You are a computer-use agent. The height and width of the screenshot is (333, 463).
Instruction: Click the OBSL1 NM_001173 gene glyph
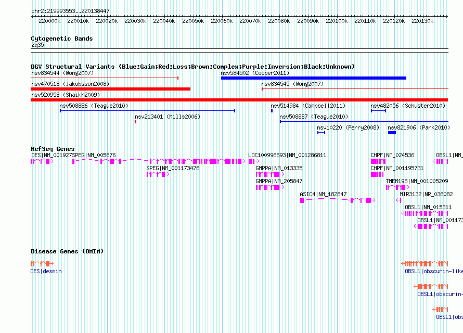431,226
